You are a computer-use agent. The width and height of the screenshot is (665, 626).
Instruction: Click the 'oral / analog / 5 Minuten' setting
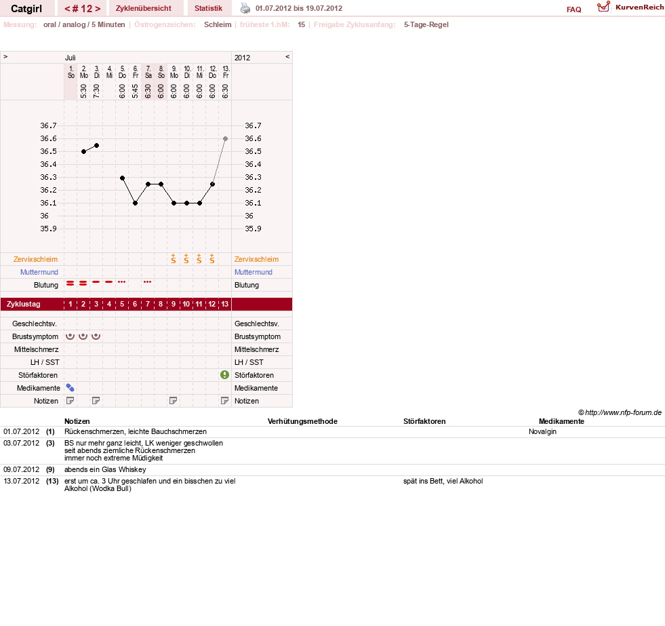click(84, 24)
